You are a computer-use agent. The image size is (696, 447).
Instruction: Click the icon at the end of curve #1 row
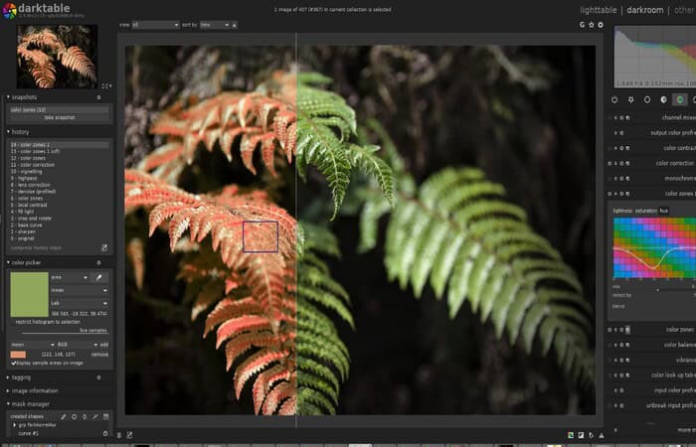105,433
